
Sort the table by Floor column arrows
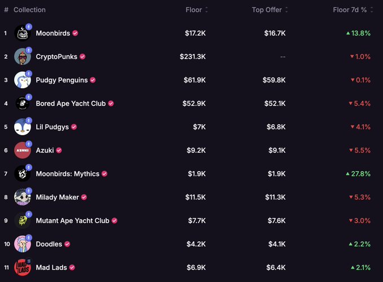pos(206,10)
